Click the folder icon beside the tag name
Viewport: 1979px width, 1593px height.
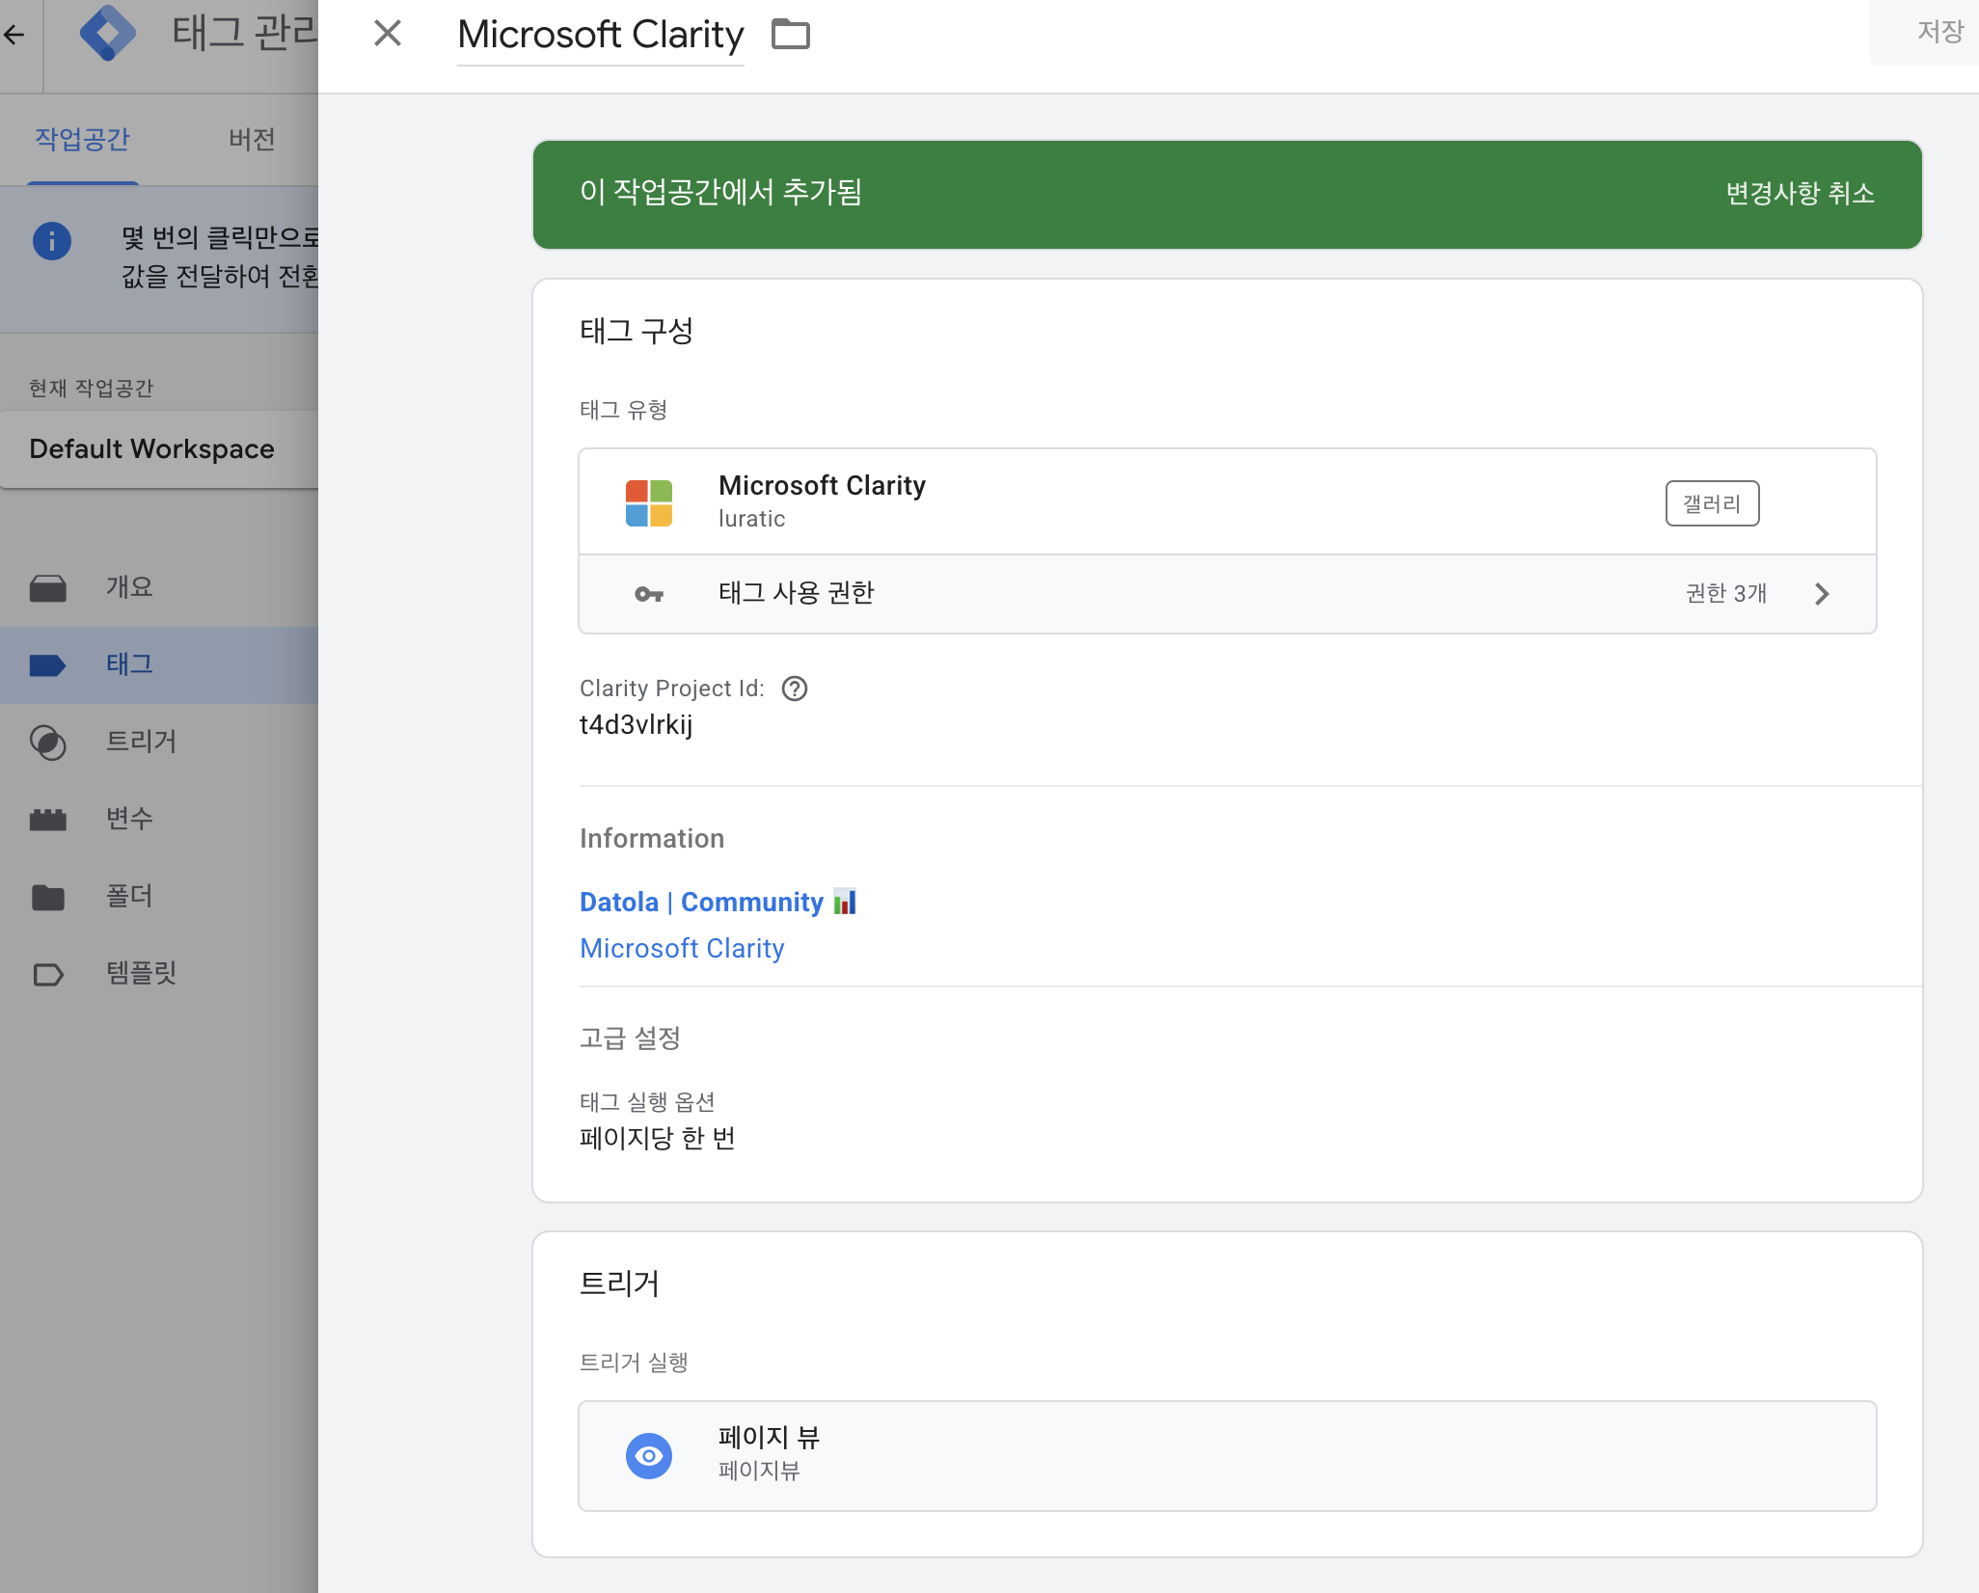(791, 35)
